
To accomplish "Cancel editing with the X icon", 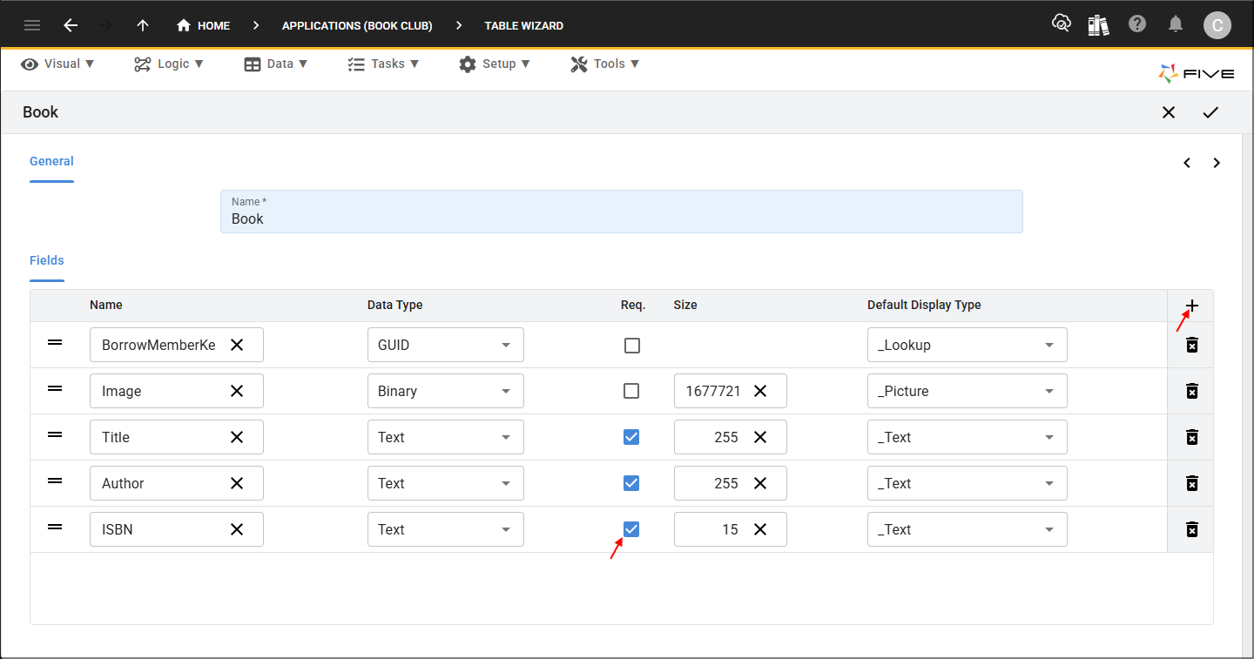I will [1169, 112].
